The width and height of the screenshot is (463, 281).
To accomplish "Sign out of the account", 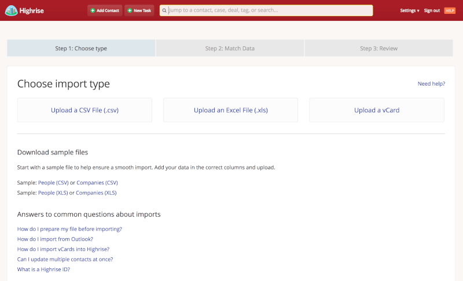I will 432,10.
